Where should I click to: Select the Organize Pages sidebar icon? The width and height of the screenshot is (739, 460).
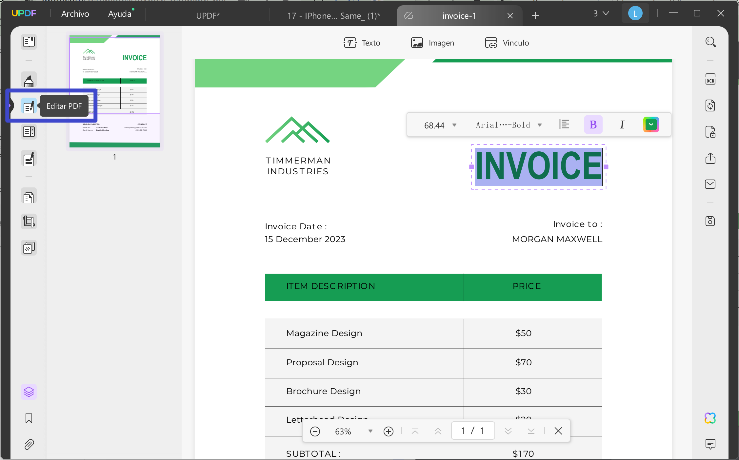coord(29,198)
